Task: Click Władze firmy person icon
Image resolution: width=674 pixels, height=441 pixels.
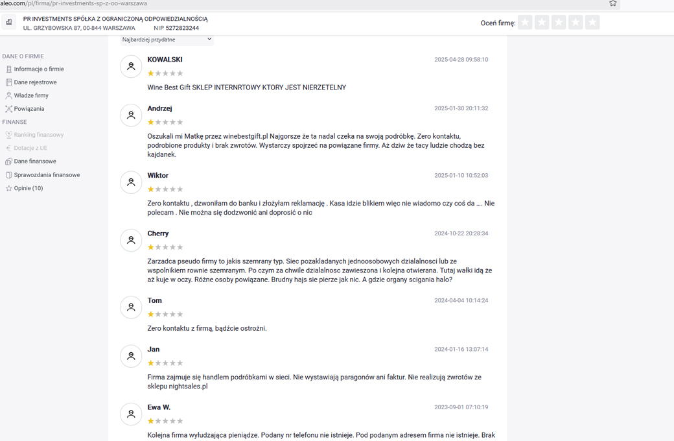Action: 8,95
